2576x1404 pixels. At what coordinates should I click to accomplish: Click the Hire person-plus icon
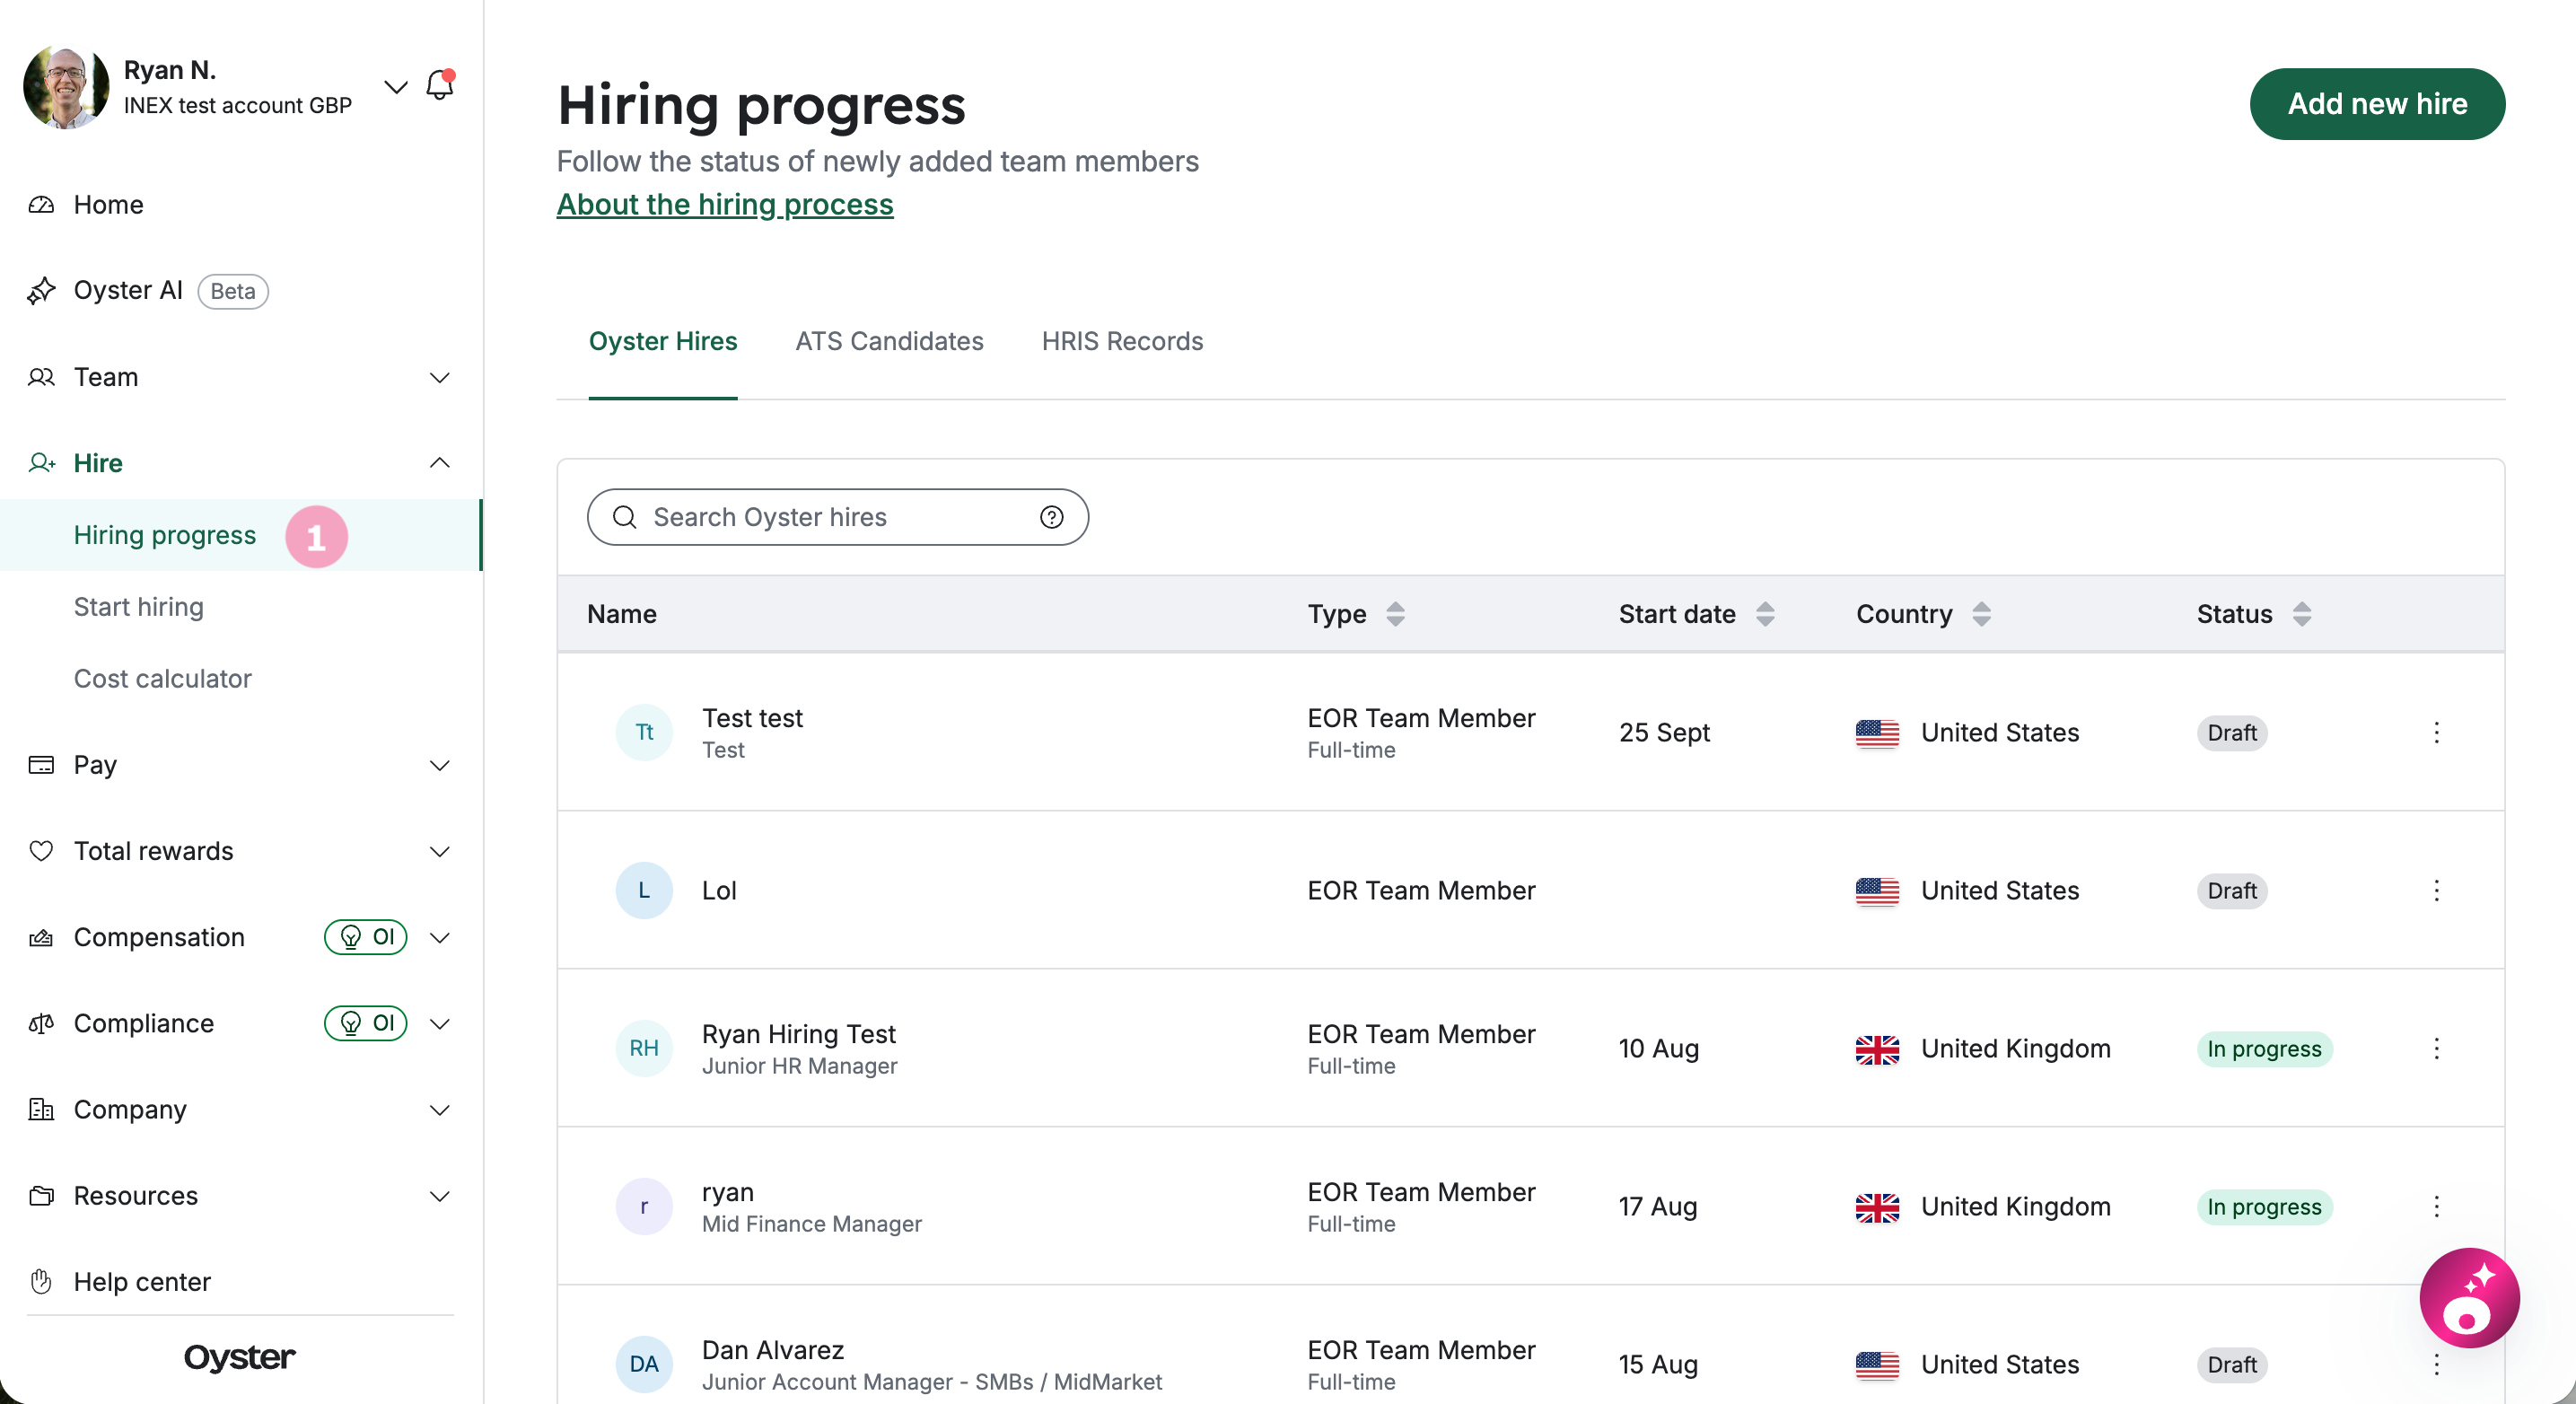coord(41,463)
